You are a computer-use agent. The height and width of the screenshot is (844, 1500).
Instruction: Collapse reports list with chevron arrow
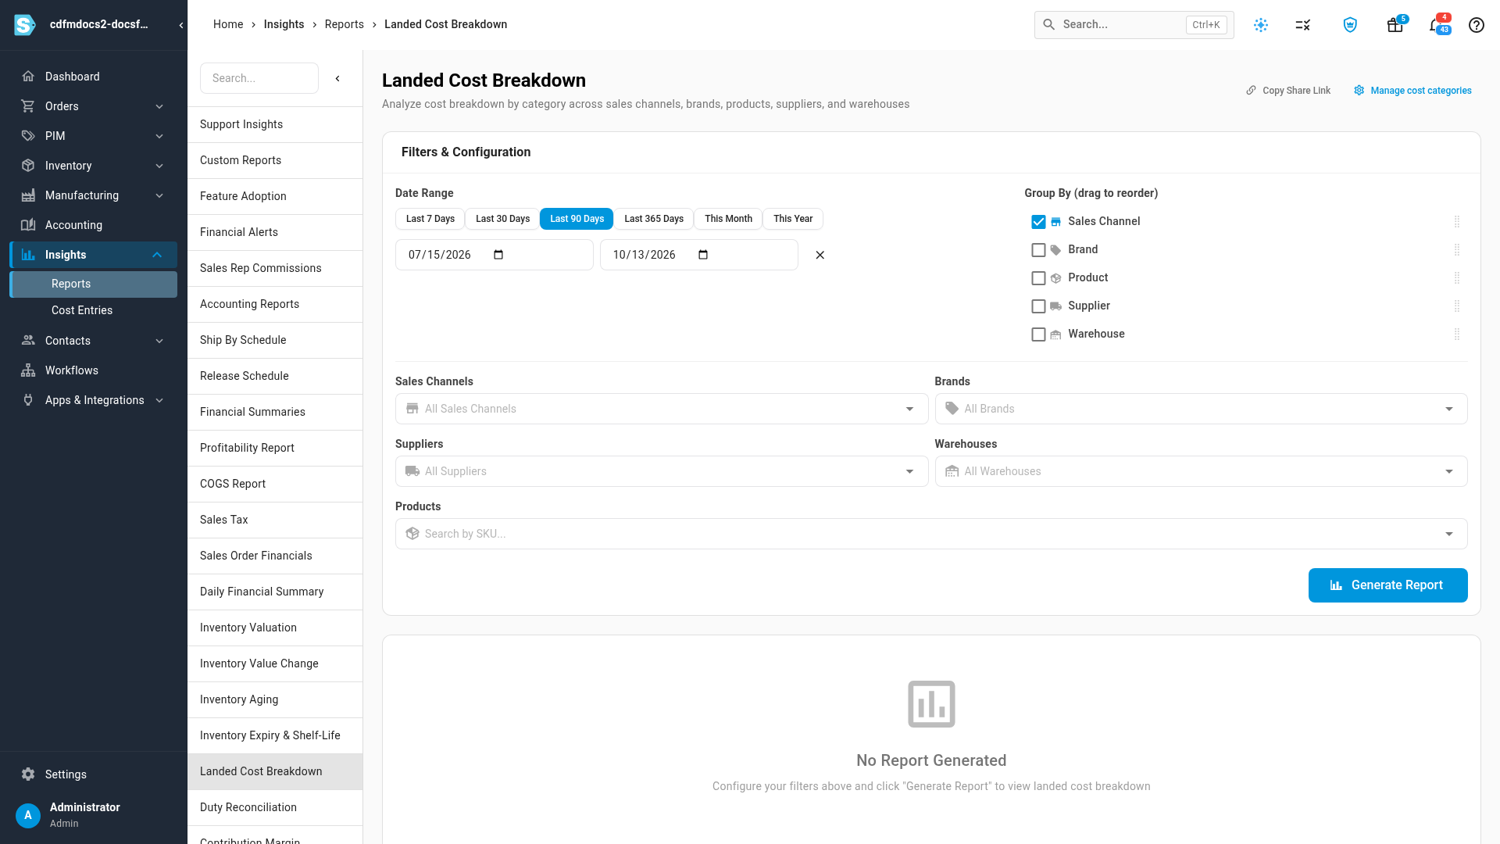tap(337, 78)
